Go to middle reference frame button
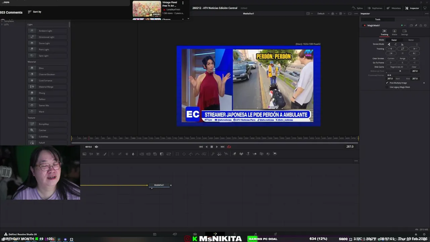Screen dimensions: 430x242 tap(402, 63)
